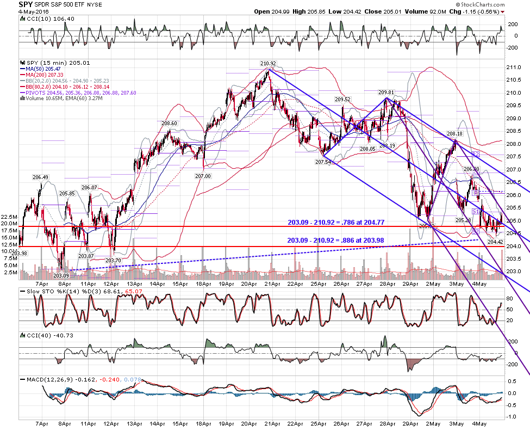Image resolution: width=530 pixels, height=431 pixels.
Task: Click the SPY ticker symbol in the title
Action: (26, 4)
